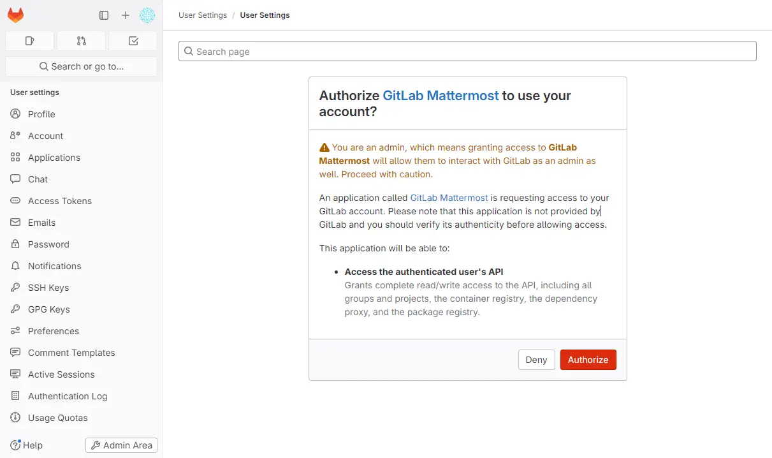Image resolution: width=772 pixels, height=458 pixels.
Task: Click the GitLab logo home icon
Action: coord(15,15)
